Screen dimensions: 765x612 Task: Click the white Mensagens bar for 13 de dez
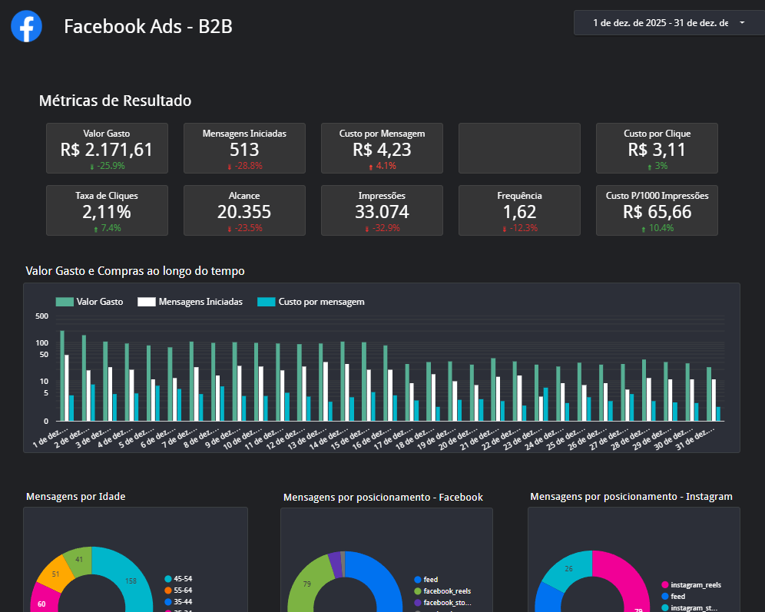pos(326,391)
